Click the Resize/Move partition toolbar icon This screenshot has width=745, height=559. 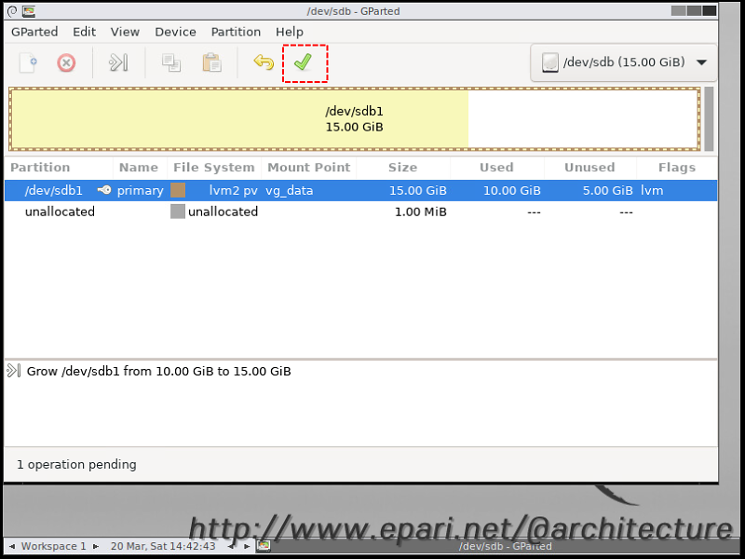pos(118,62)
